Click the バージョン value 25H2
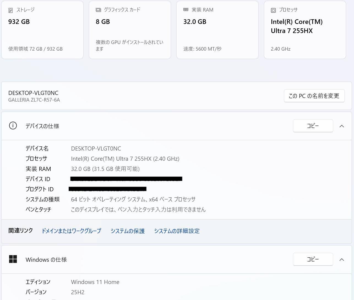This screenshot has width=354, height=300. pyautogui.click(x=78, y=292)
